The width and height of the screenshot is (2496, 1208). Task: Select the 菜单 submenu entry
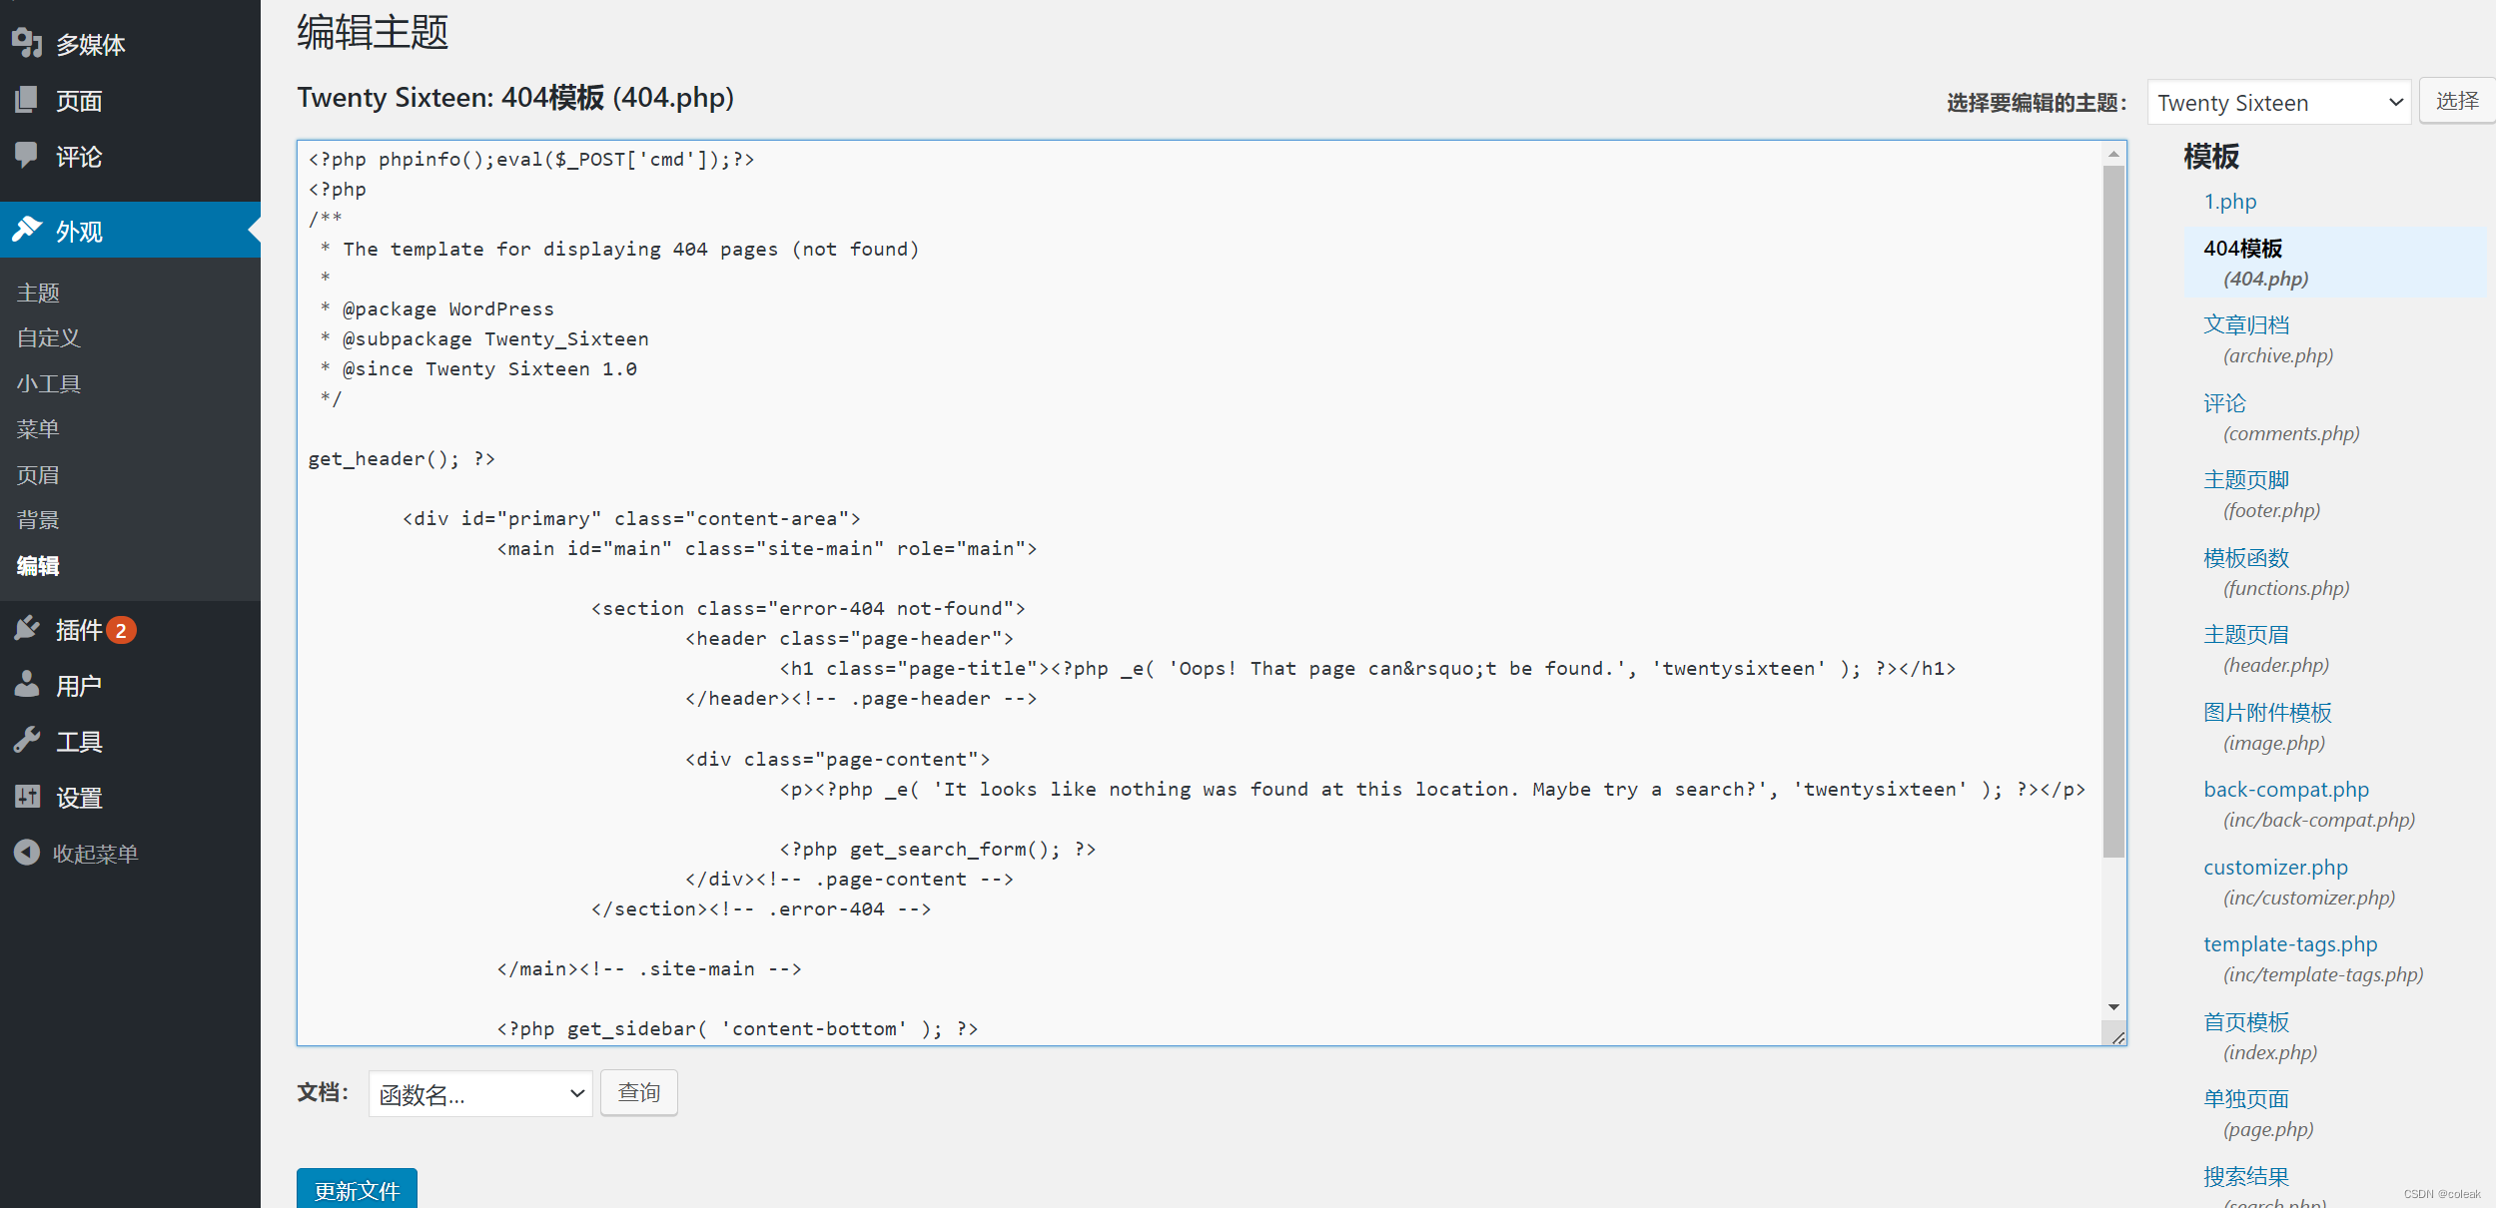pos(38,428)
